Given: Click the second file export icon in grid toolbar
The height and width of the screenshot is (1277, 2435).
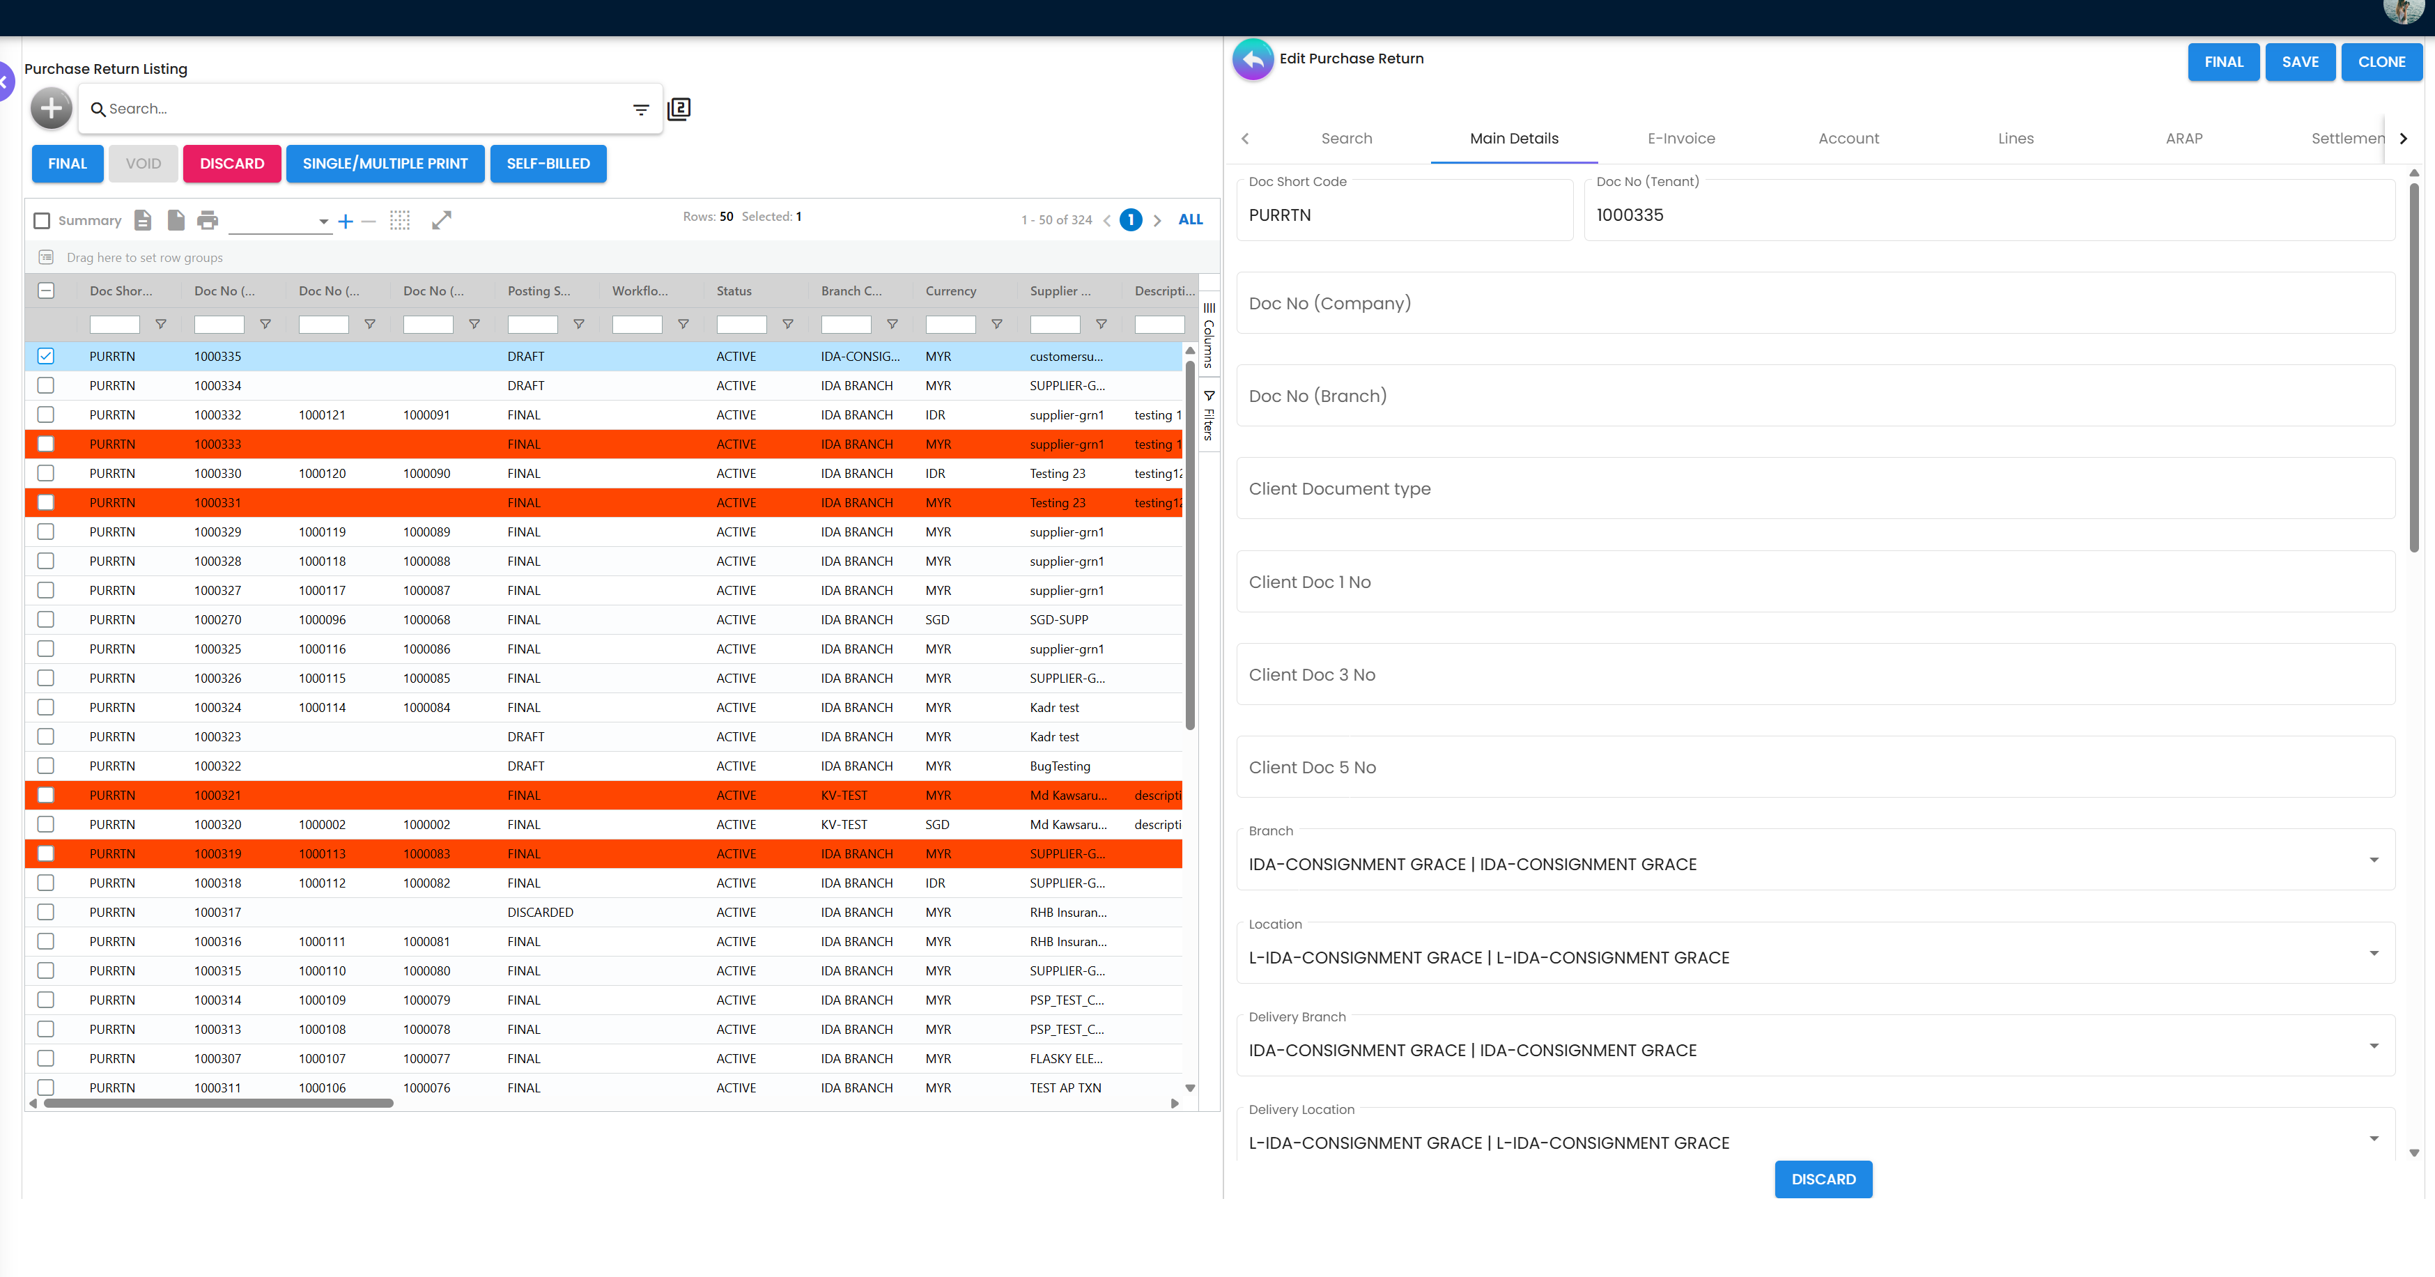Looking at the screenshot, I should pos(176,220).
